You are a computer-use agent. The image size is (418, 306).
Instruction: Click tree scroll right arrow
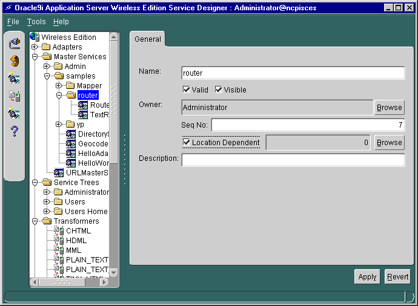click(x=105, y=282)
